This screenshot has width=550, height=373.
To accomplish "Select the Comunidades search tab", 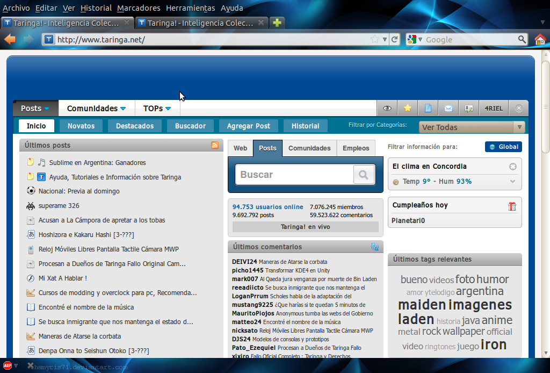I will [x=309, y=148].
